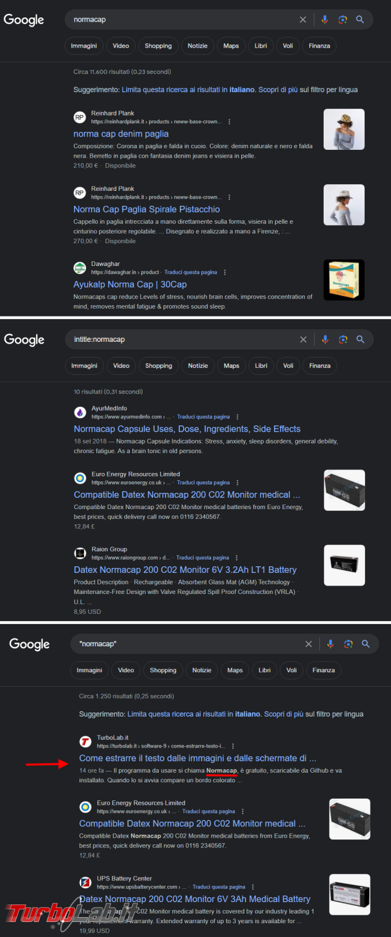
Task: Click Limita questa ricerca link under 1.250 risultati
Action: pos(194,714)
